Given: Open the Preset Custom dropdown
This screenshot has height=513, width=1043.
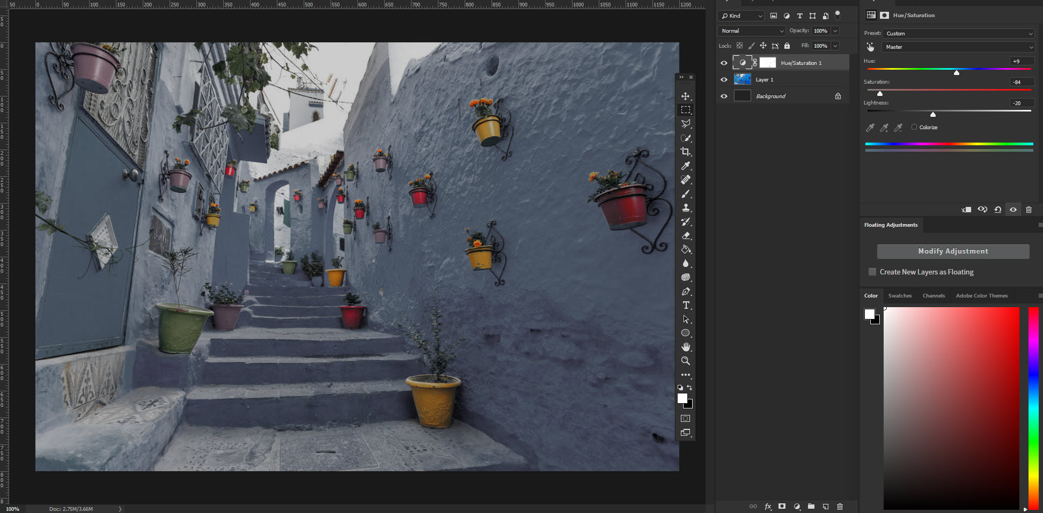Looking at the screenshot, I should (x=958, y=33).
